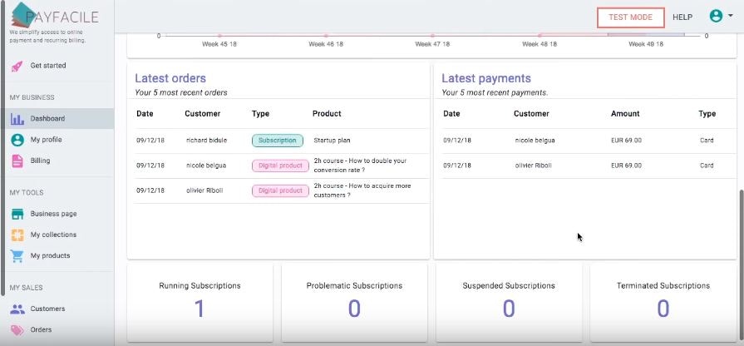The image size is (744, 346).
Task: Open My collections
Action: point(53,235)
